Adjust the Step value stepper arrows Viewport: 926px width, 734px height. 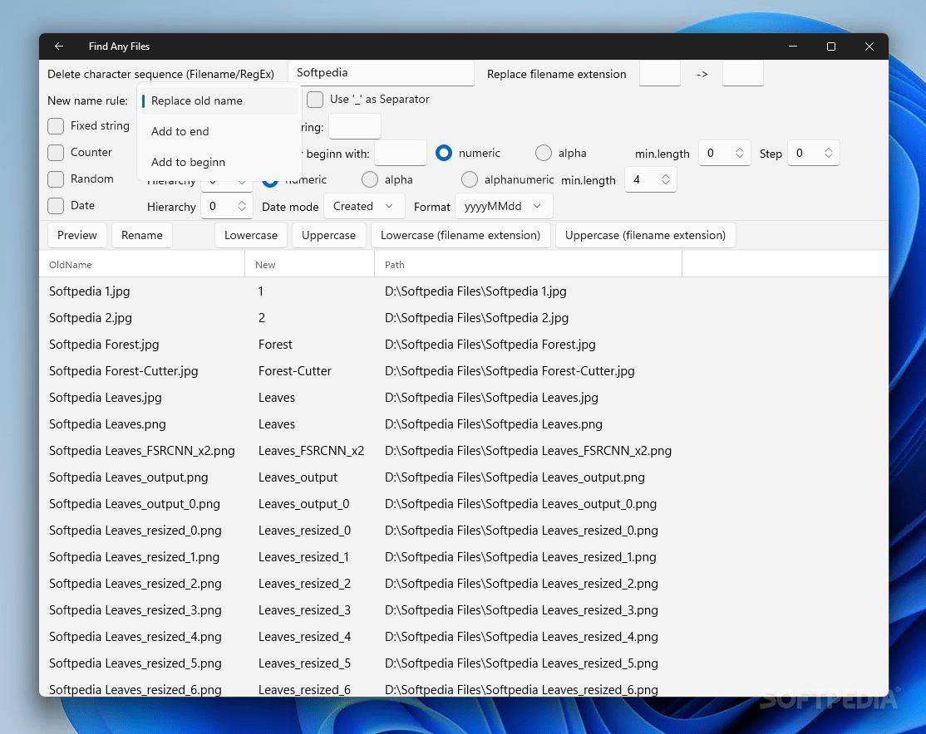(x=829, y=153)
